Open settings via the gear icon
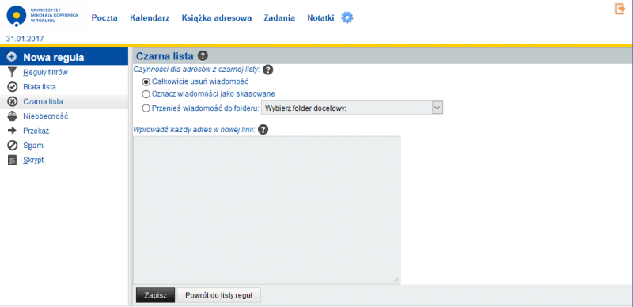The width and height of the screenshot is (633, 307). click(x=347, y=17)
